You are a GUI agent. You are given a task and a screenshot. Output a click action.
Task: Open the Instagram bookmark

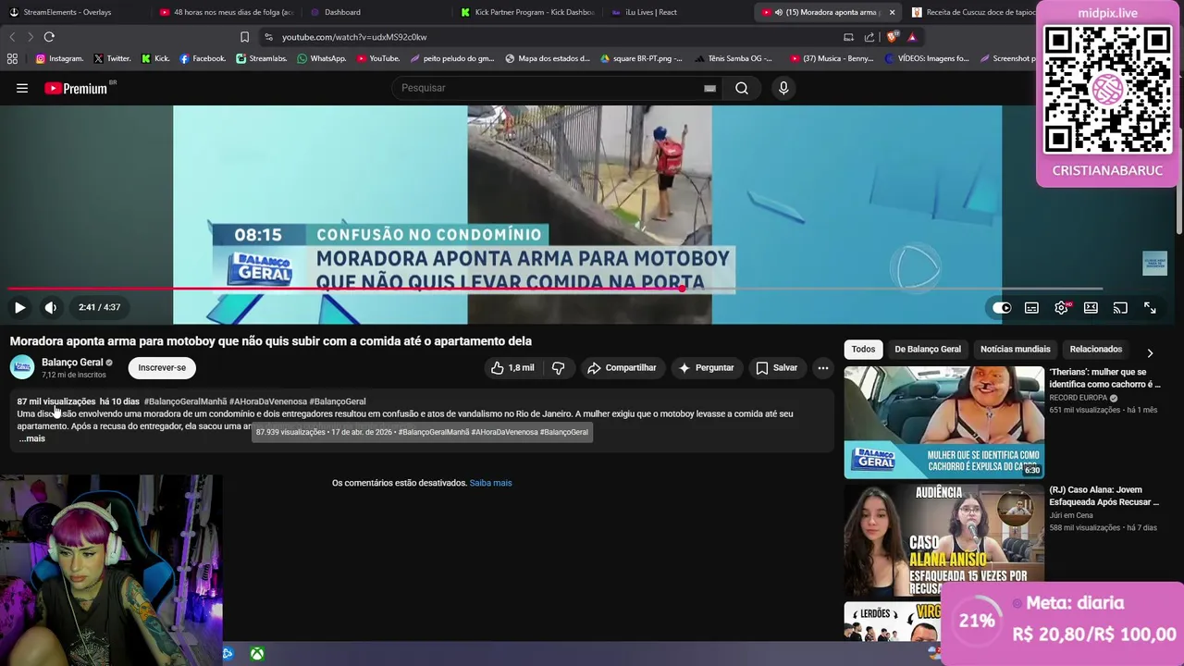click(x=59, y=58)
